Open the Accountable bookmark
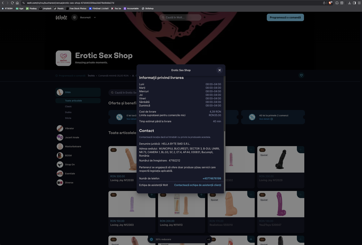The width and height of the screenshot is (362, 245). (x=131, y=8)
